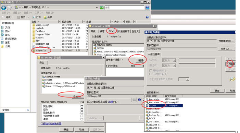The width and height of the screenshot is (240, 133).
Task: Click 确定 in aliyunftp 的权限 dialog
Action: (66, 130)
